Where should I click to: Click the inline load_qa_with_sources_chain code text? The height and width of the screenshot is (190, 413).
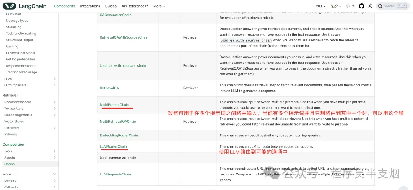(x=246, y=40)
